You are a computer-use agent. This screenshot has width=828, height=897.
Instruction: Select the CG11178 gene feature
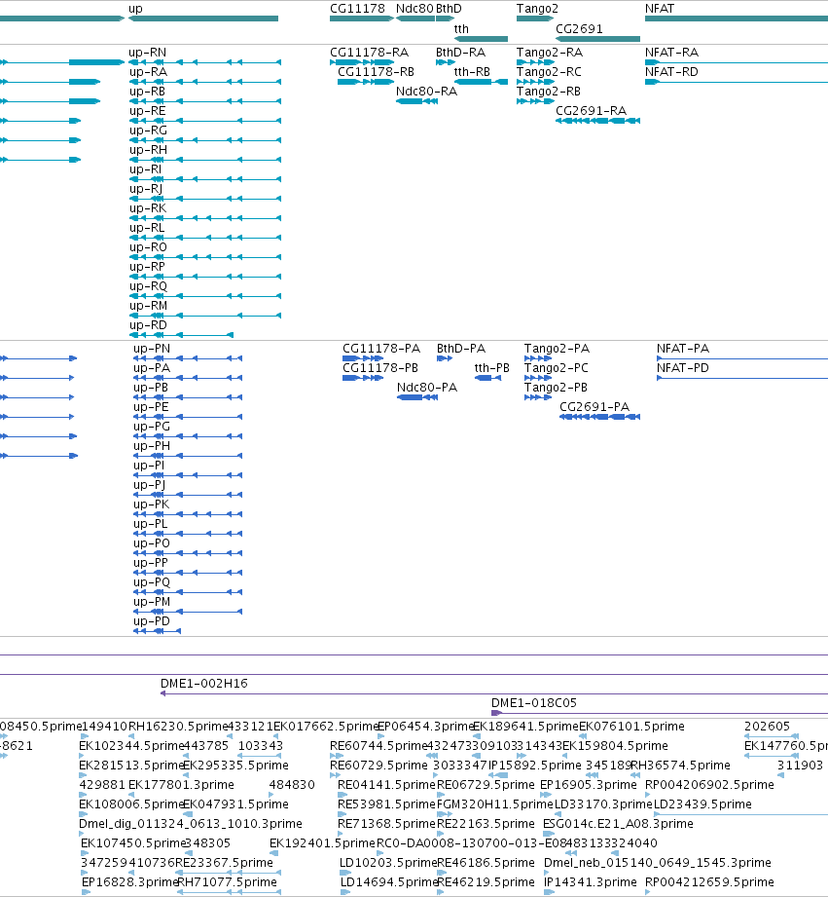[362, 19]
